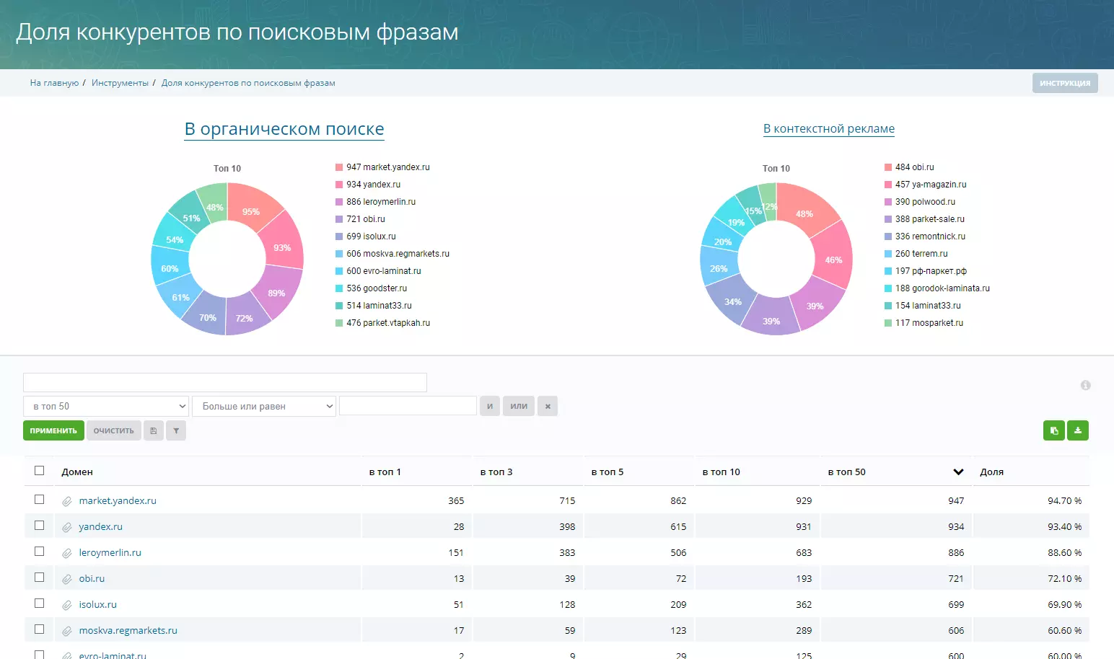The width and height of the screenshot is (1114, 659).
Task: Sort table by 'Домен' column header
Action: 77,472
